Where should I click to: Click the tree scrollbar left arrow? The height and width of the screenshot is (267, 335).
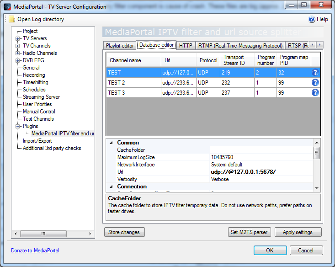coord(16,234)
